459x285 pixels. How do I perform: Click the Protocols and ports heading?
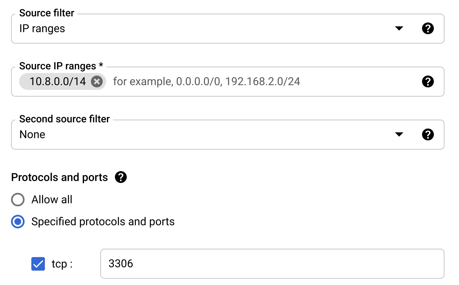[x=60, y=177]
